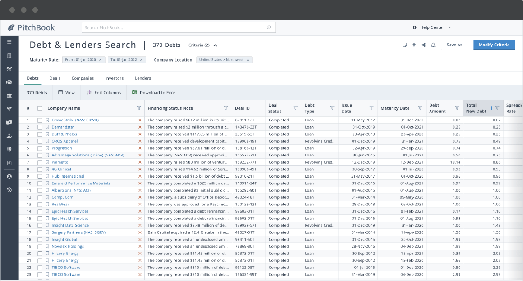Click the Search PitchBook input field

click(179, 27)
